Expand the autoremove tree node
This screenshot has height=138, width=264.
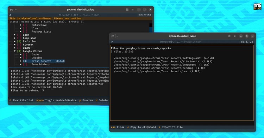21,25
